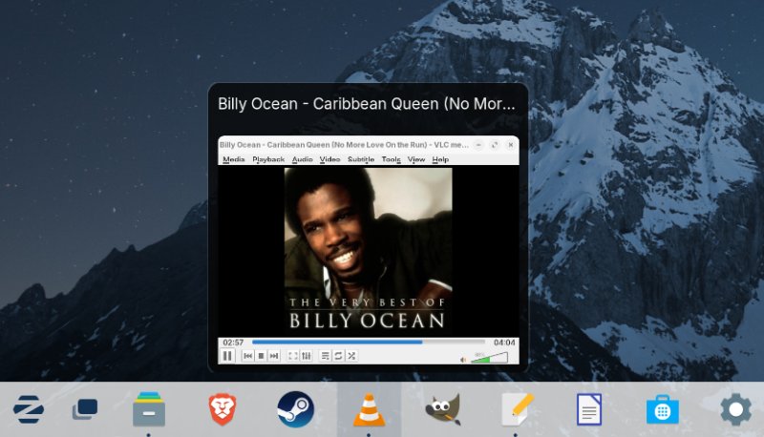This screenshot has width=764, height=437.
Task: Open VLC extended settings
Action: (306, 356)
